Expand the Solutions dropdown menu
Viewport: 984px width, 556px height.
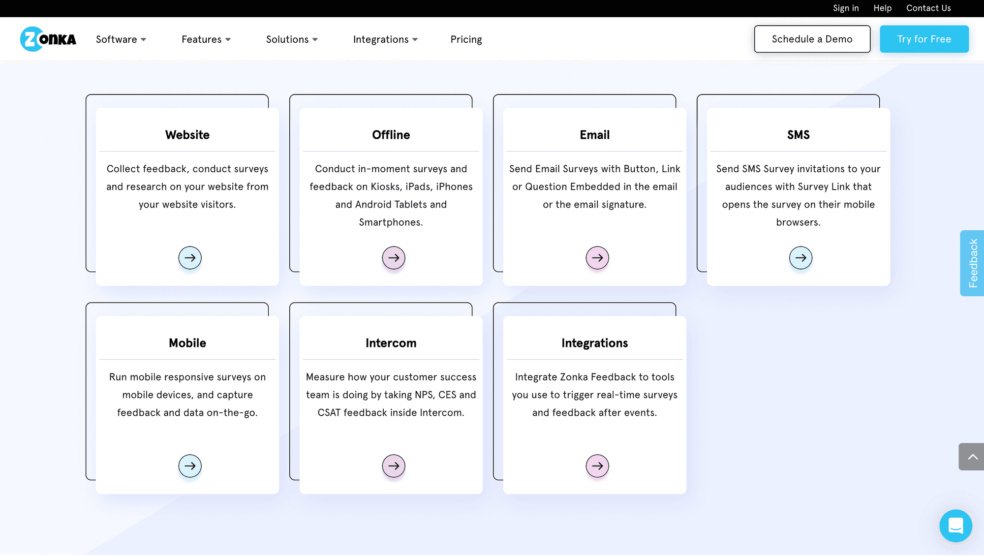coord(292,39)
